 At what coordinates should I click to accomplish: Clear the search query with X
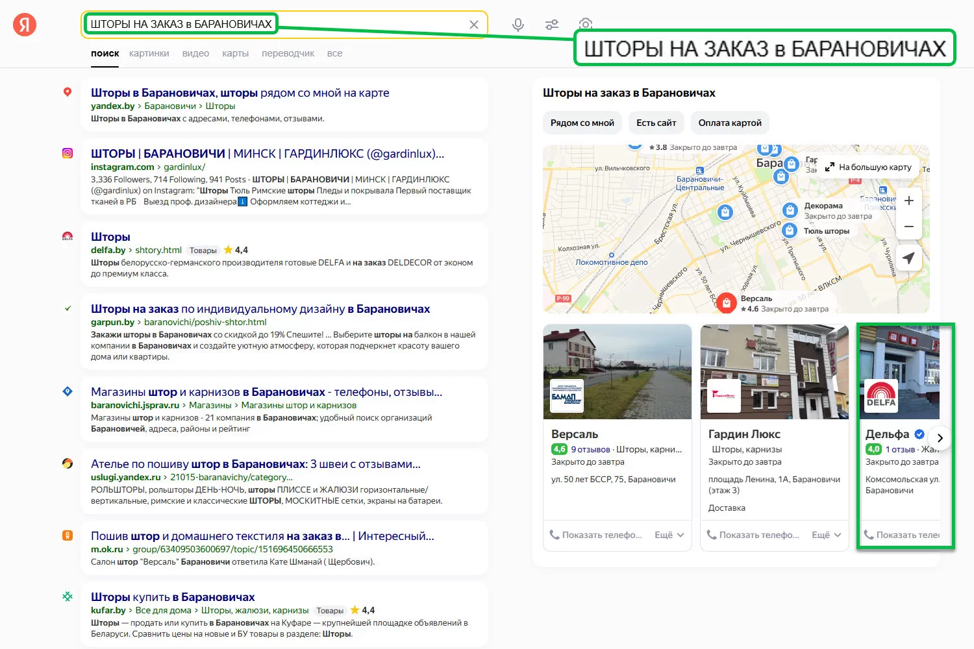pyautogui.click(x=474, y=25)
